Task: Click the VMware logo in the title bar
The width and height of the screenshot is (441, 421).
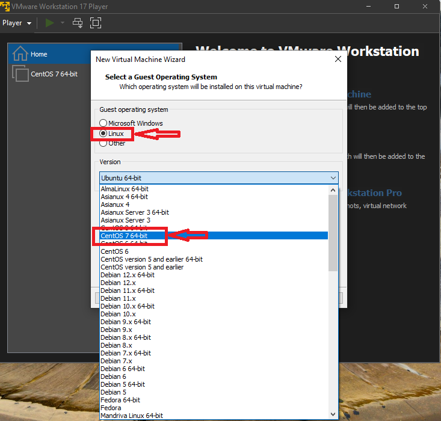Action: coord(6,5)
